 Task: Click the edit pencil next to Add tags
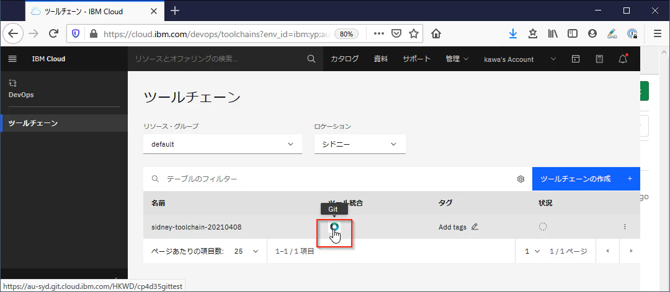click(x=475, y=227)
